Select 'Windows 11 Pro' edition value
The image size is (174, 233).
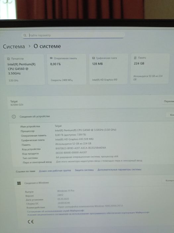pos(66,191)
